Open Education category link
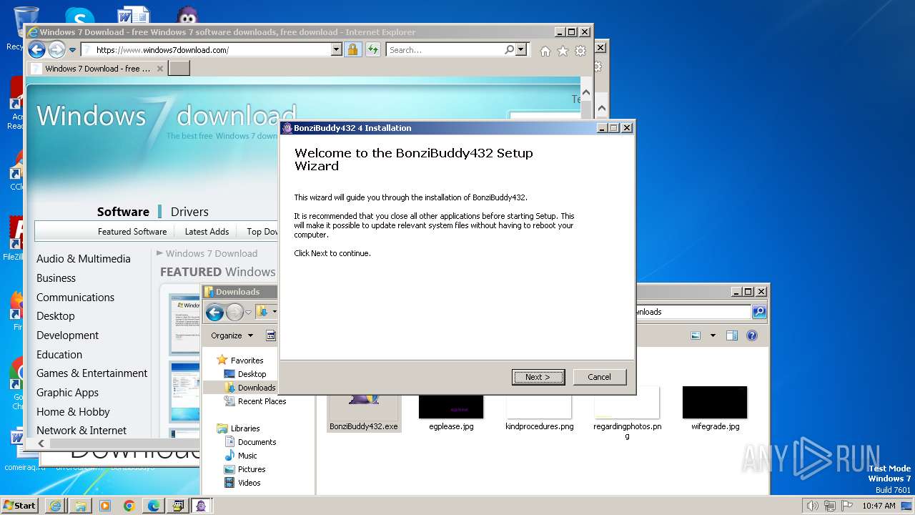 click(59, 355)
